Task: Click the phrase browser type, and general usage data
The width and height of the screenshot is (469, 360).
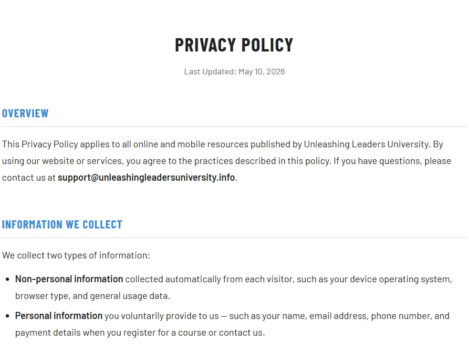Action: point(93,296)
